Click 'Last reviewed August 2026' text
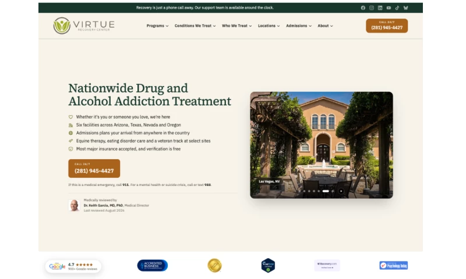 click(x=104, y=210)
